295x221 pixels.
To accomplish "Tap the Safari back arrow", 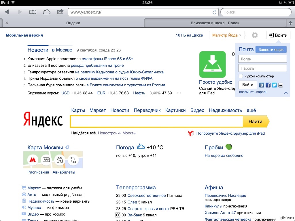I will 7,12.
